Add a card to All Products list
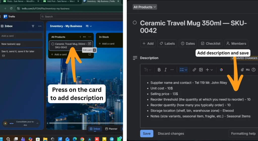 click(x=59, y=54)
